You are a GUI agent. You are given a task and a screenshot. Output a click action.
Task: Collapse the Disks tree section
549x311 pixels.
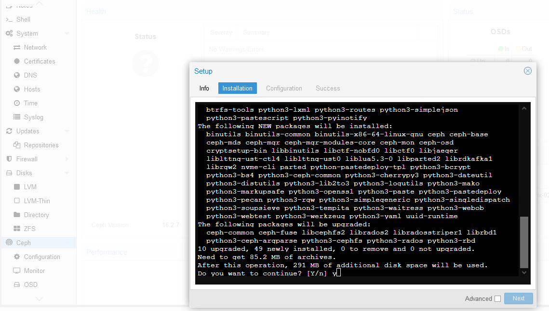[67, 173]
